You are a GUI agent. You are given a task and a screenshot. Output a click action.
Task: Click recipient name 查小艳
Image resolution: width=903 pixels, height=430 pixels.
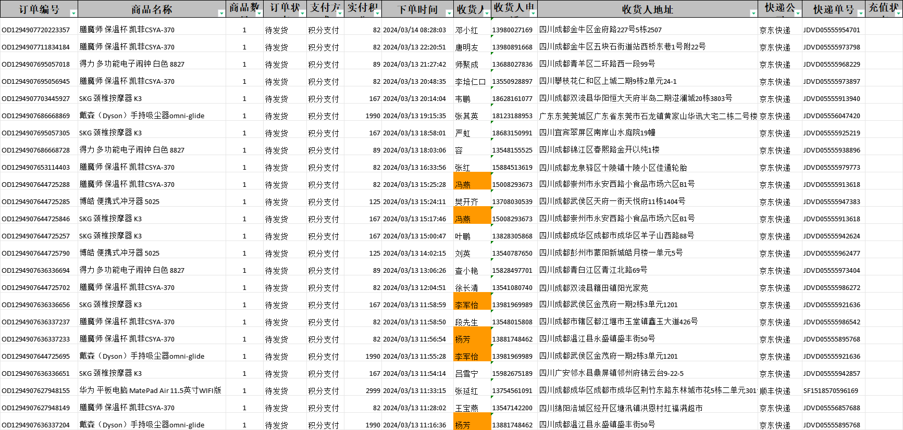[x=466, y=270]
